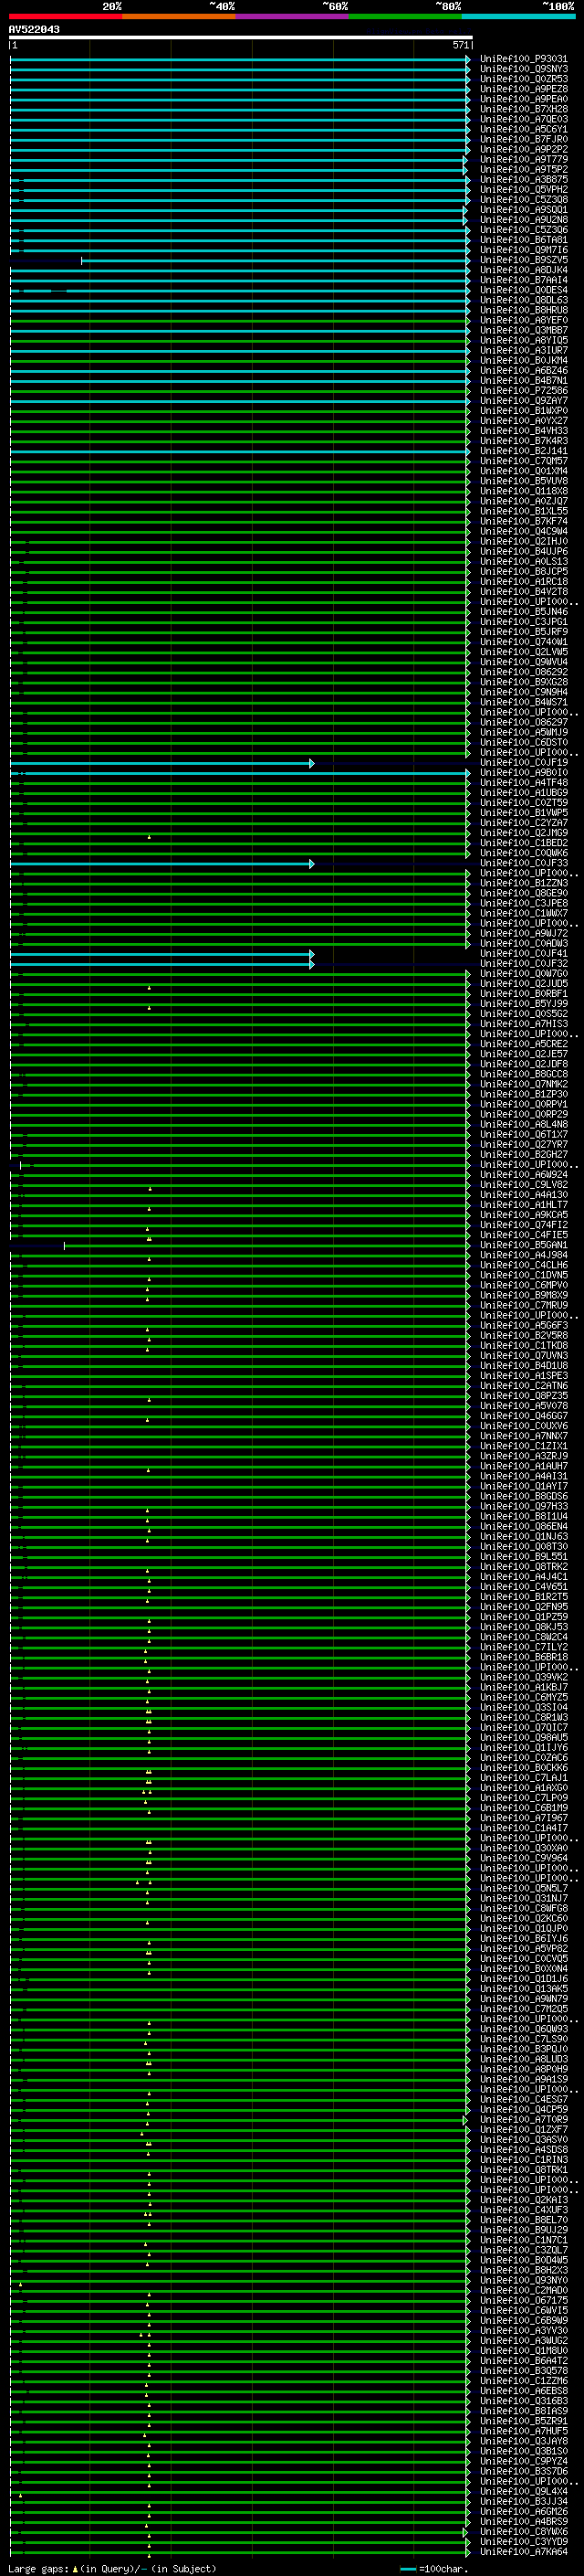The width and height of the screenshot is (584, 2576).
Task: Select hit label UniRef100_C0JF41
Action: [x=524, y=954]
